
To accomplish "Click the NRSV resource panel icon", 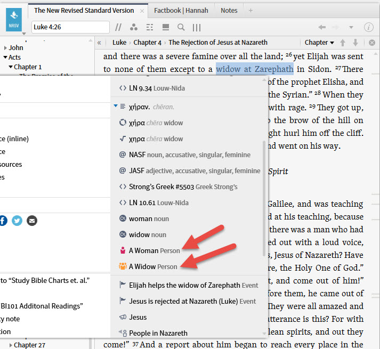I will point(14,20).
